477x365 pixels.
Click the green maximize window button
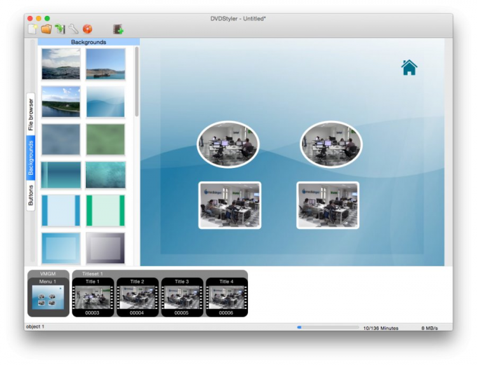click(x=47, y=18)
